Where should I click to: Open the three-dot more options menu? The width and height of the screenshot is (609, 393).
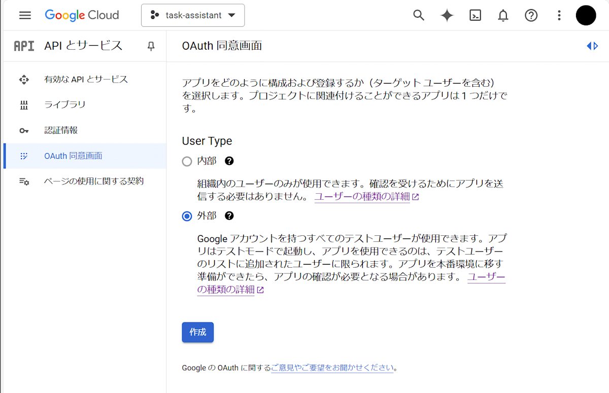pos(559,15)
